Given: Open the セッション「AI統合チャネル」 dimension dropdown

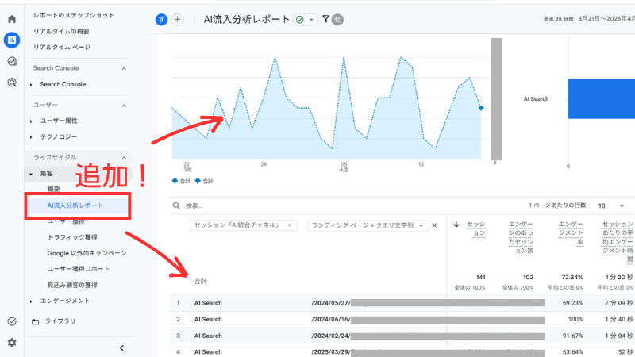Looking at the screenshot, I should pyautogui.click(x=244, y=225).
